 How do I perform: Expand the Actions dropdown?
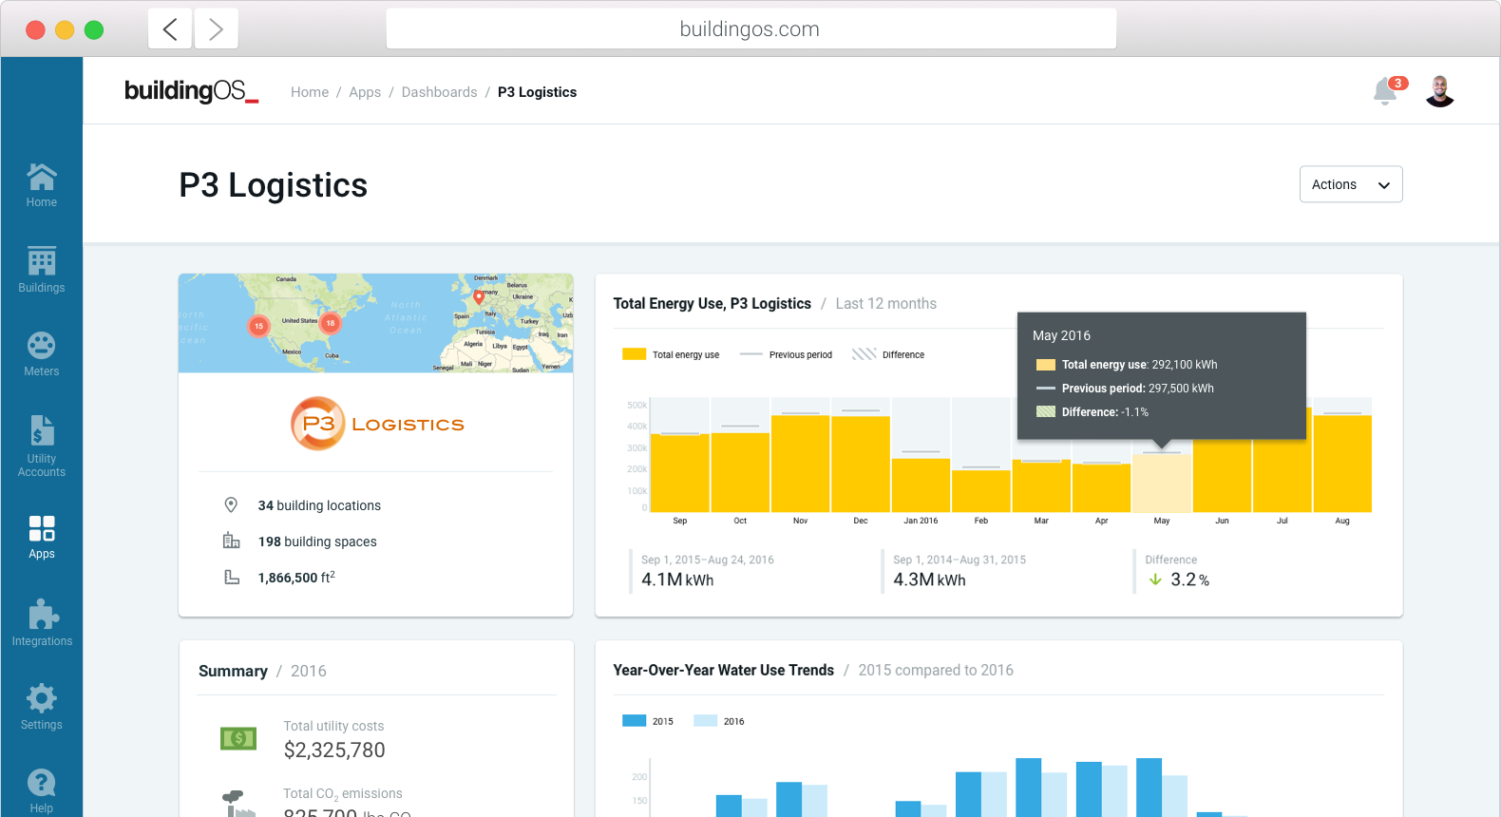click(1351, 184)
